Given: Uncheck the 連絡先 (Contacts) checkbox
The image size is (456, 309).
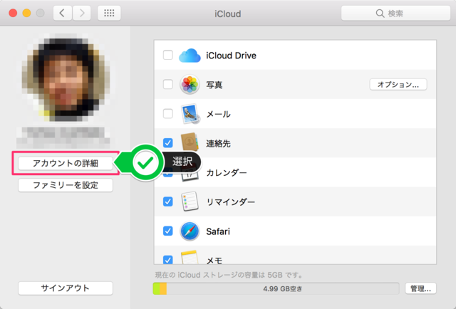Looking at the screenshot, I should pyautogui.click(x=168, y=143).
